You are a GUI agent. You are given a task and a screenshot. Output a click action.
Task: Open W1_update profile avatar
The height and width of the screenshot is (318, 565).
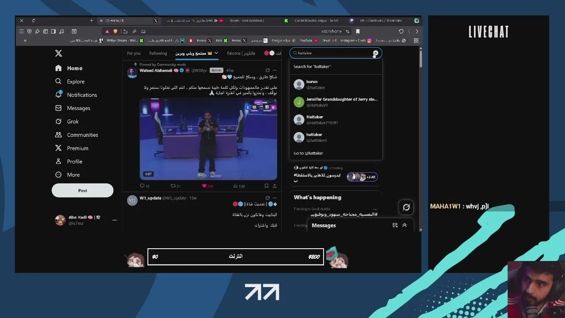[132, 201]
